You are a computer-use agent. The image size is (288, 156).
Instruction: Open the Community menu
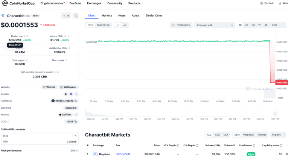point(115,3)
